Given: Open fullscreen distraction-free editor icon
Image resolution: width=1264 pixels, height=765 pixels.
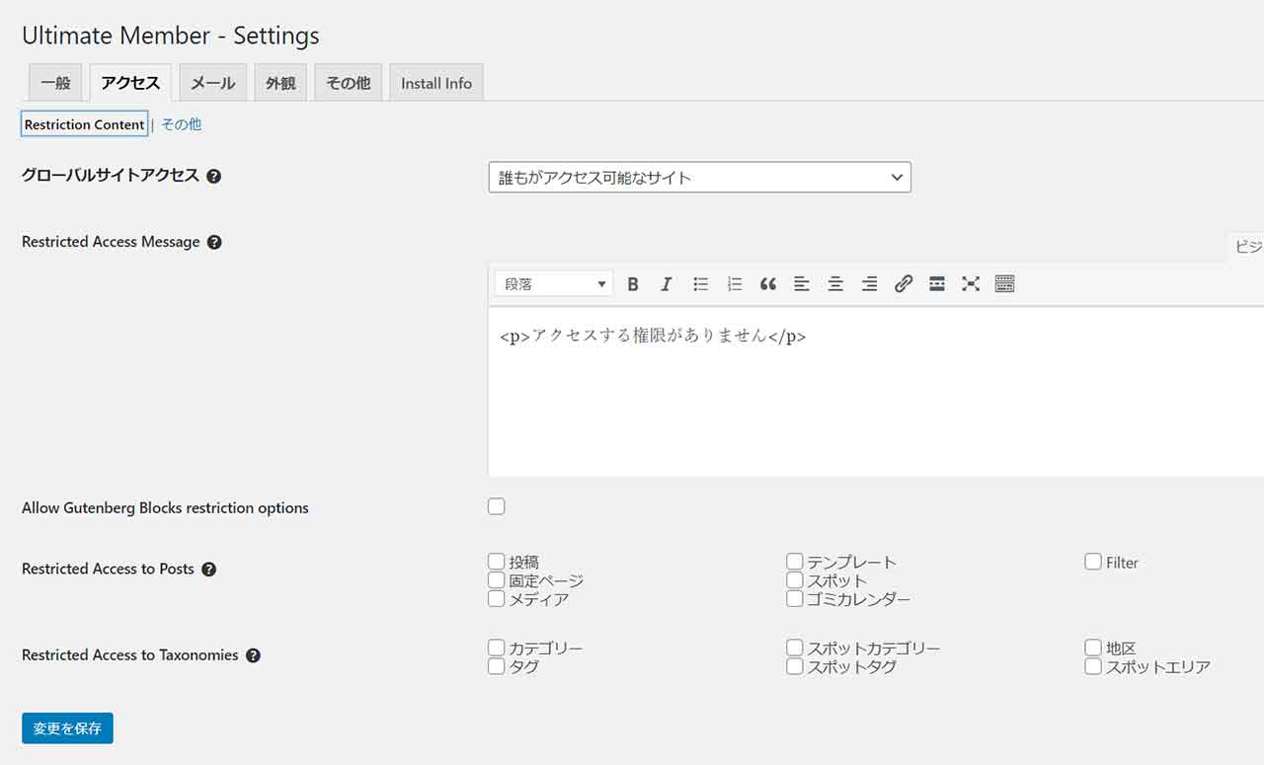Looking at the screenshot, I should pyautogui.click(x=971, y=284).
